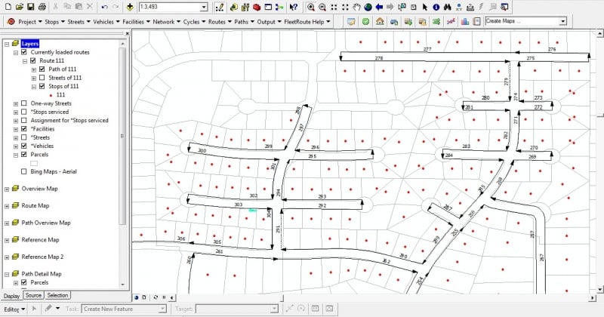Open the Find binoculars tool

(x=447, y=7)
